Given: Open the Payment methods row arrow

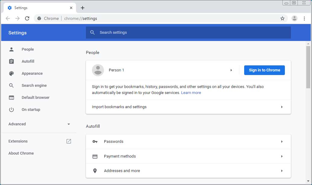Looking at the screenshot, I should [282, 156].
